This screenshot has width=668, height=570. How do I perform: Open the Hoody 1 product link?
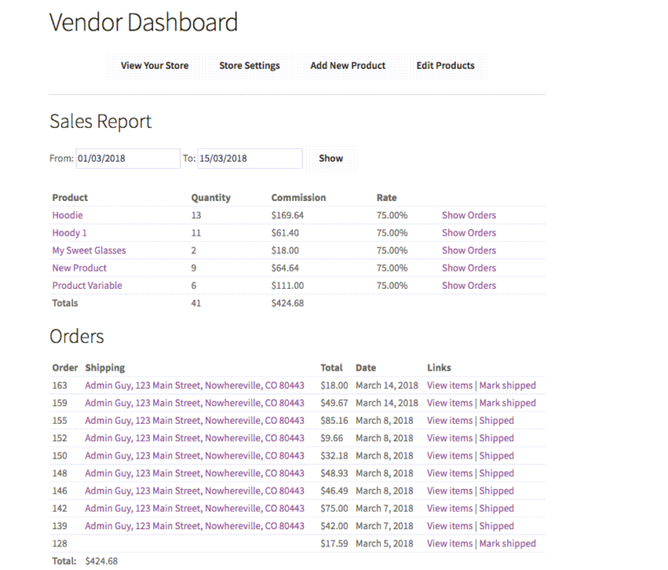[x=69, y=232]
